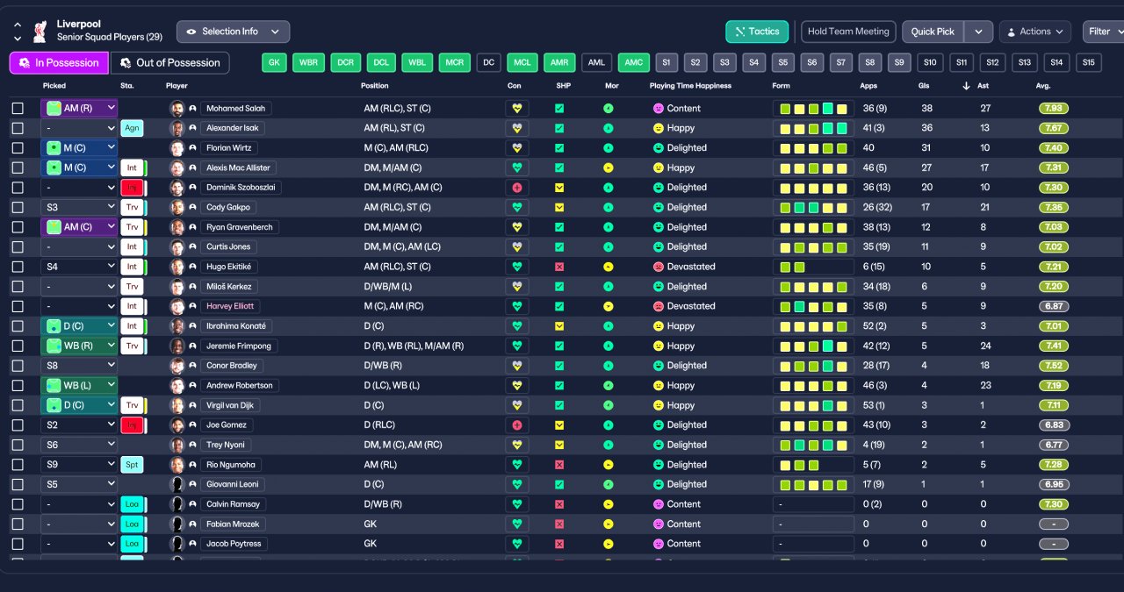
Task: Check the box for Harvey Elliott
Action: click(x=18, y=306)
